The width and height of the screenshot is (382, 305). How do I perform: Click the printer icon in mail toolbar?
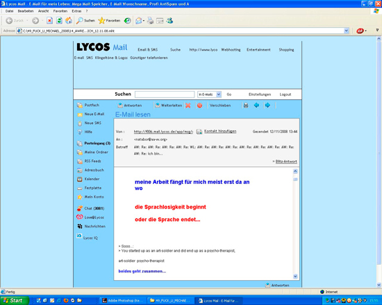click(x=246, y=105)
